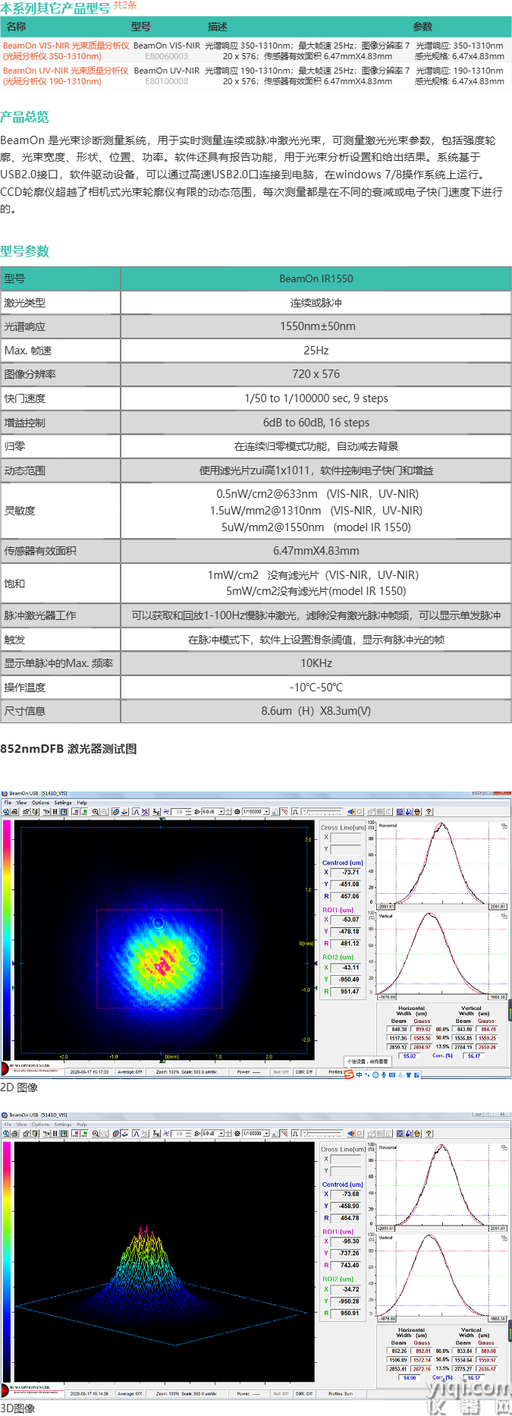Open the 1/100000 shutter dropdown, 3D window
512x1416 pixels.
[266, 1133]
